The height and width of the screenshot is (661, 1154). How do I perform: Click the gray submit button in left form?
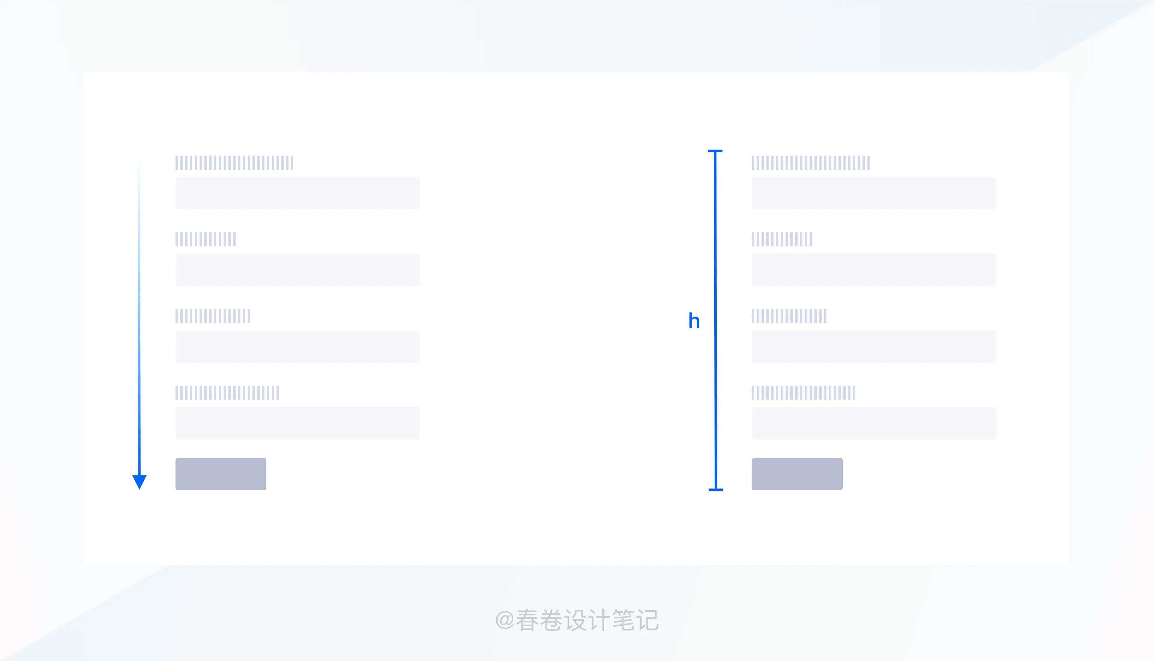click(x=221, y=474)
